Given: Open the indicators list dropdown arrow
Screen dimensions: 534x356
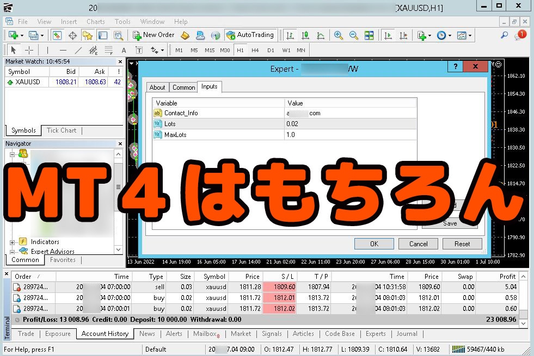Looking at the screenshot, I should (429, 35).
